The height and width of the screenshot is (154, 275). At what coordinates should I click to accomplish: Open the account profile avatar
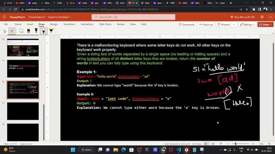pos(270,17)
